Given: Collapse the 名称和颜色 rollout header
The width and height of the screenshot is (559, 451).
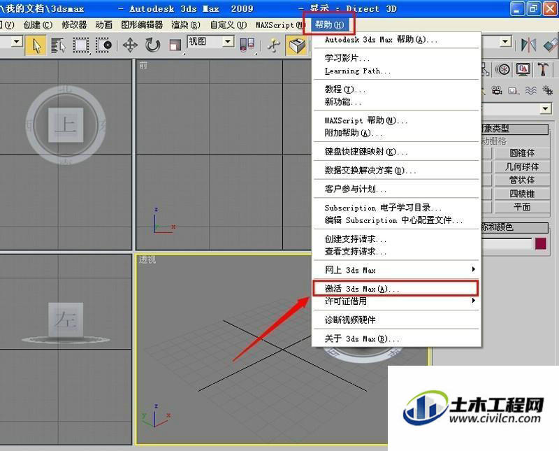Looking at the screenshot, I should tap(515, 227).
